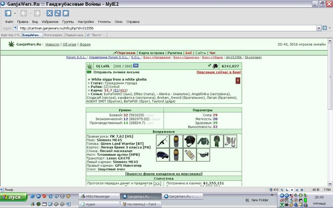The image size is (333, 208).
Task: Open the dropdown arrow next to new window icon
Action: point(15,13)
